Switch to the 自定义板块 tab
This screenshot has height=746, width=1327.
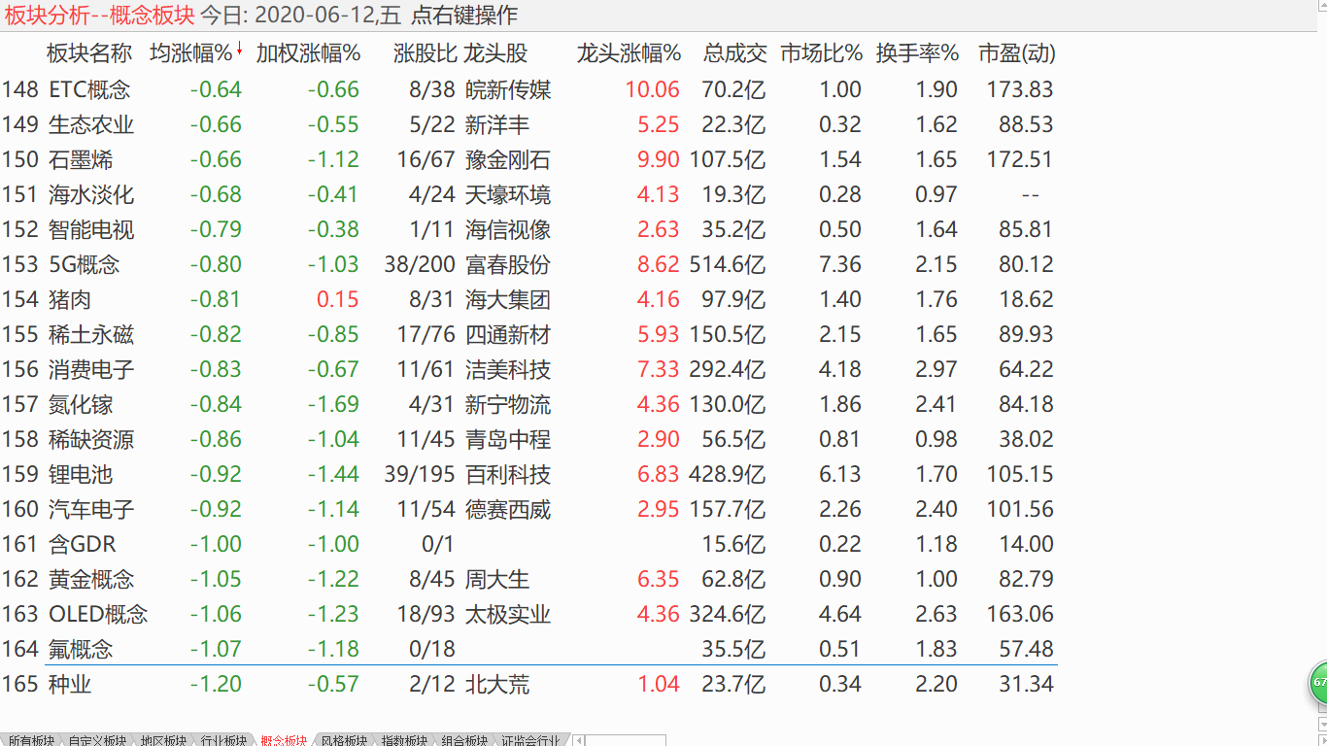97,740
